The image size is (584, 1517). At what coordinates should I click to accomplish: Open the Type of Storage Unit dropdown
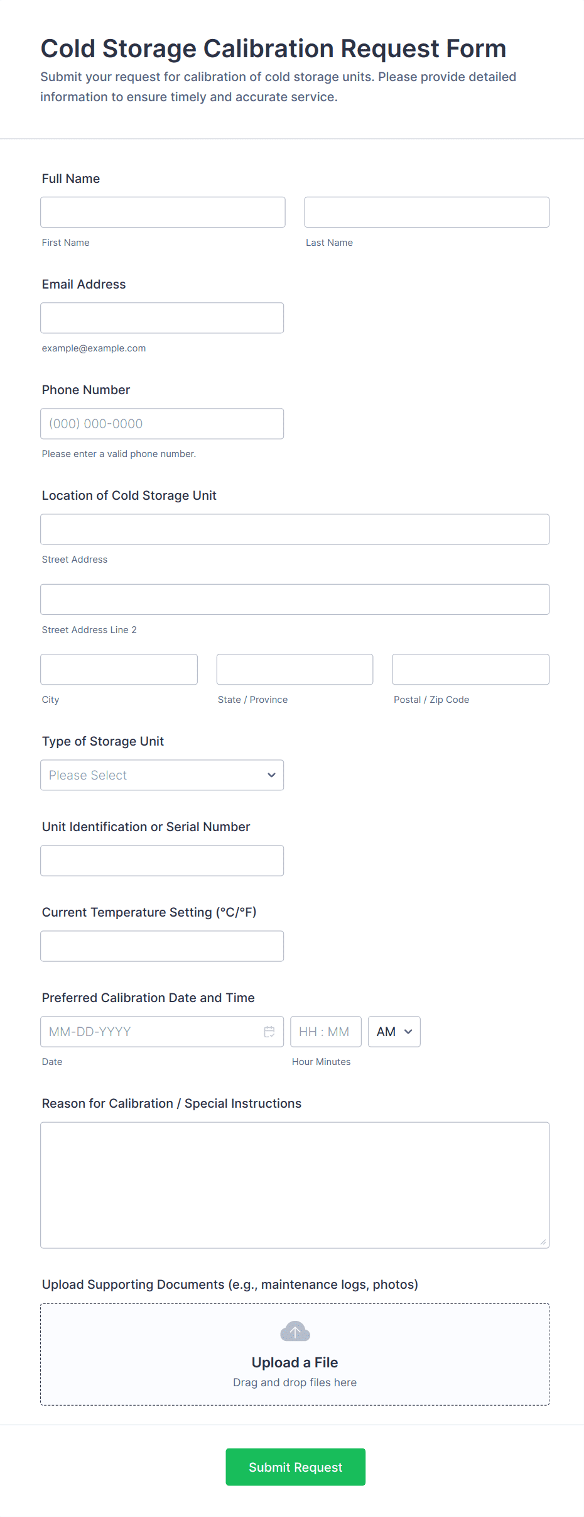click(x=162, y=775)
